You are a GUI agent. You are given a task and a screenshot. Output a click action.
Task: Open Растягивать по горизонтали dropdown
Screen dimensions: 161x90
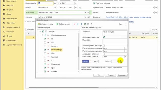[126, 48]
